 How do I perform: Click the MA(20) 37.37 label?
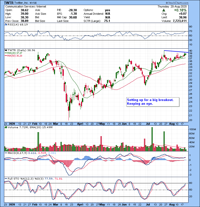point(15,53)
